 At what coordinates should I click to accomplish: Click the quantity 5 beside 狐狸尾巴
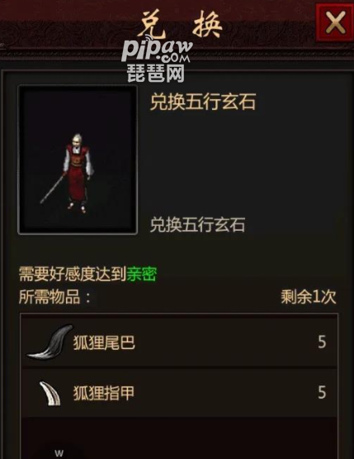tap(322, 342)
